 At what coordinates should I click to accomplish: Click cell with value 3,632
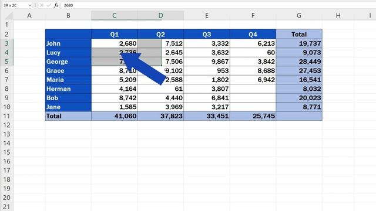click(207, 52)
